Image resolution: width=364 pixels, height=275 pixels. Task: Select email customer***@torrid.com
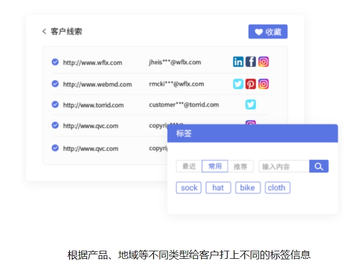point(184,105)
